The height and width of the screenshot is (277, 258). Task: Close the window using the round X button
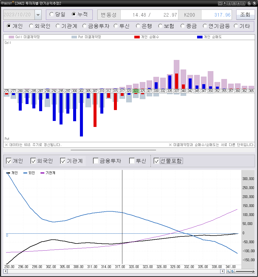[x=254, y=3]
